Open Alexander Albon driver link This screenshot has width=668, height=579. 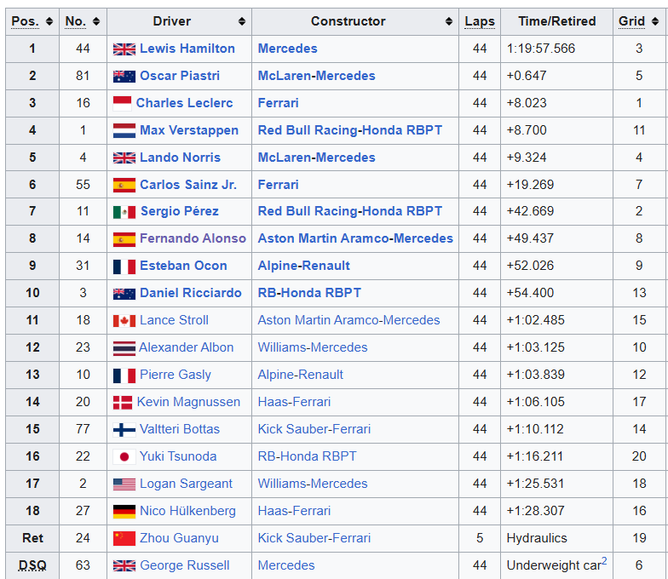tap(186, 347)
